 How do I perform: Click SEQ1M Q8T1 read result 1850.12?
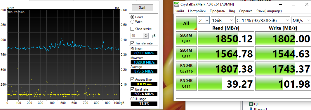point(226,38)
